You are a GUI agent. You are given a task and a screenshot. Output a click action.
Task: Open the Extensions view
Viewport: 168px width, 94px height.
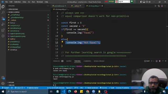3,30
